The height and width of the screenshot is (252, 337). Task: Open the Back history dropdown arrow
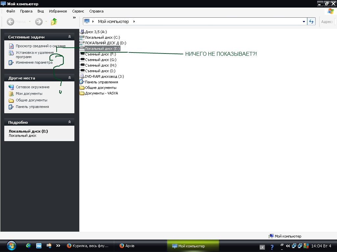click(x=30, y=22)
